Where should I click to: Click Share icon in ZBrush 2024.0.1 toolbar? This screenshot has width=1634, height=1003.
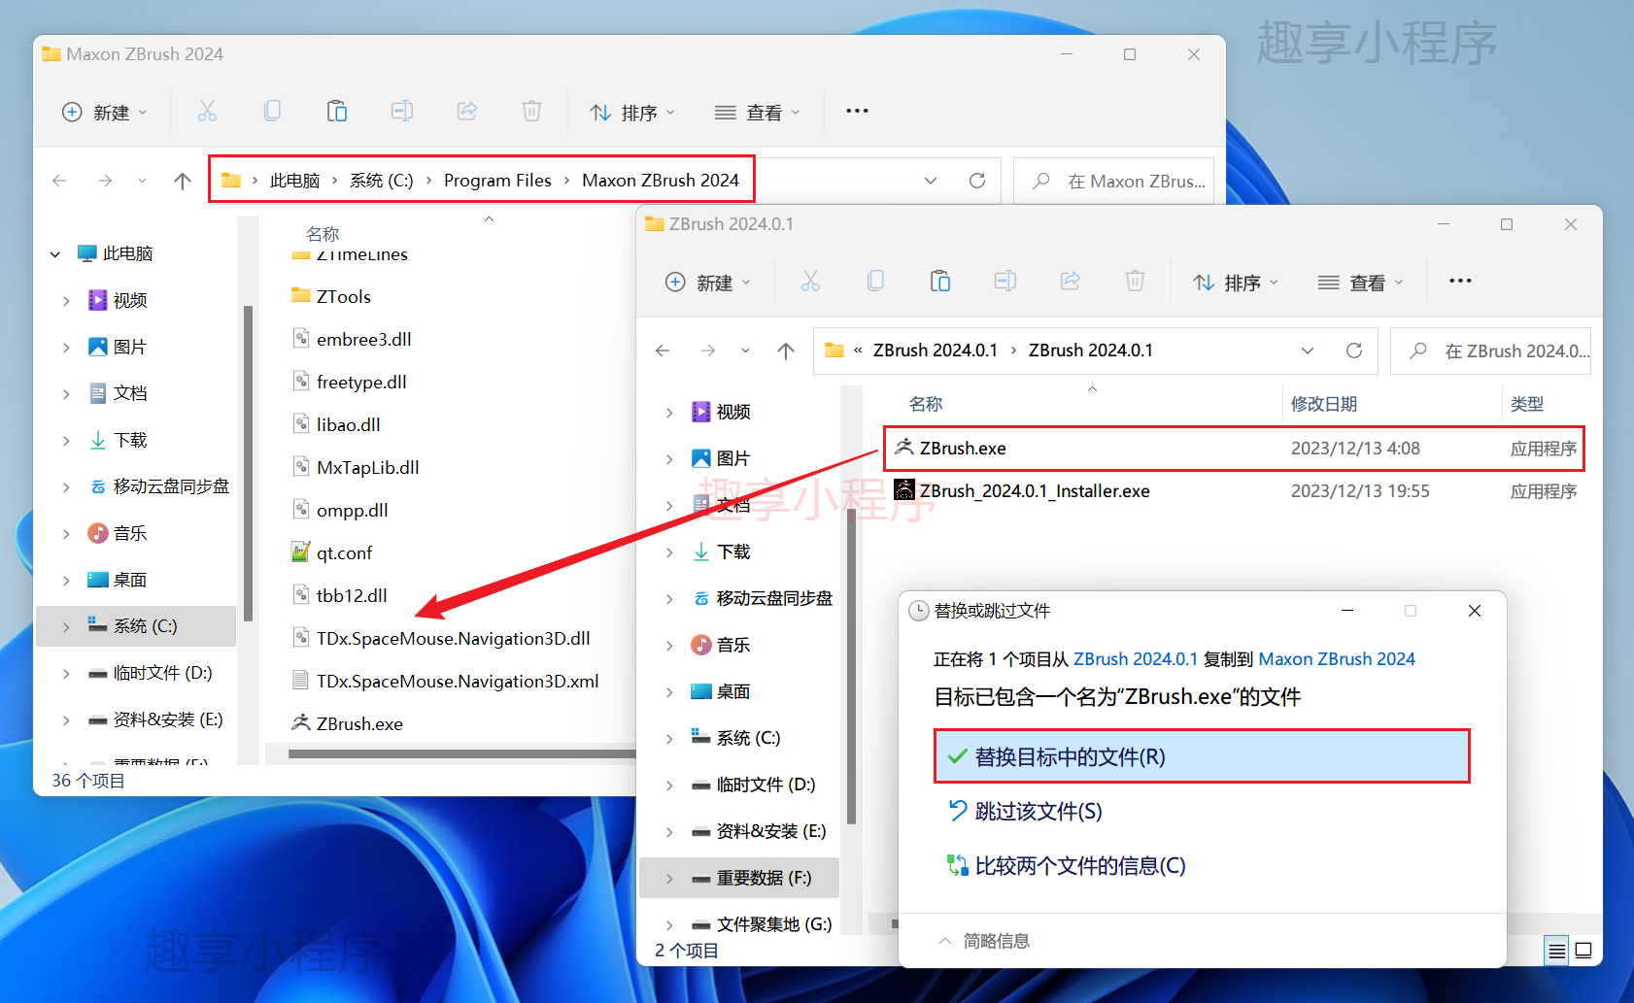(1071, 282)
